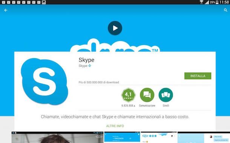
Task: Select the 500.000.000 di download text
Action: (99, 82)
